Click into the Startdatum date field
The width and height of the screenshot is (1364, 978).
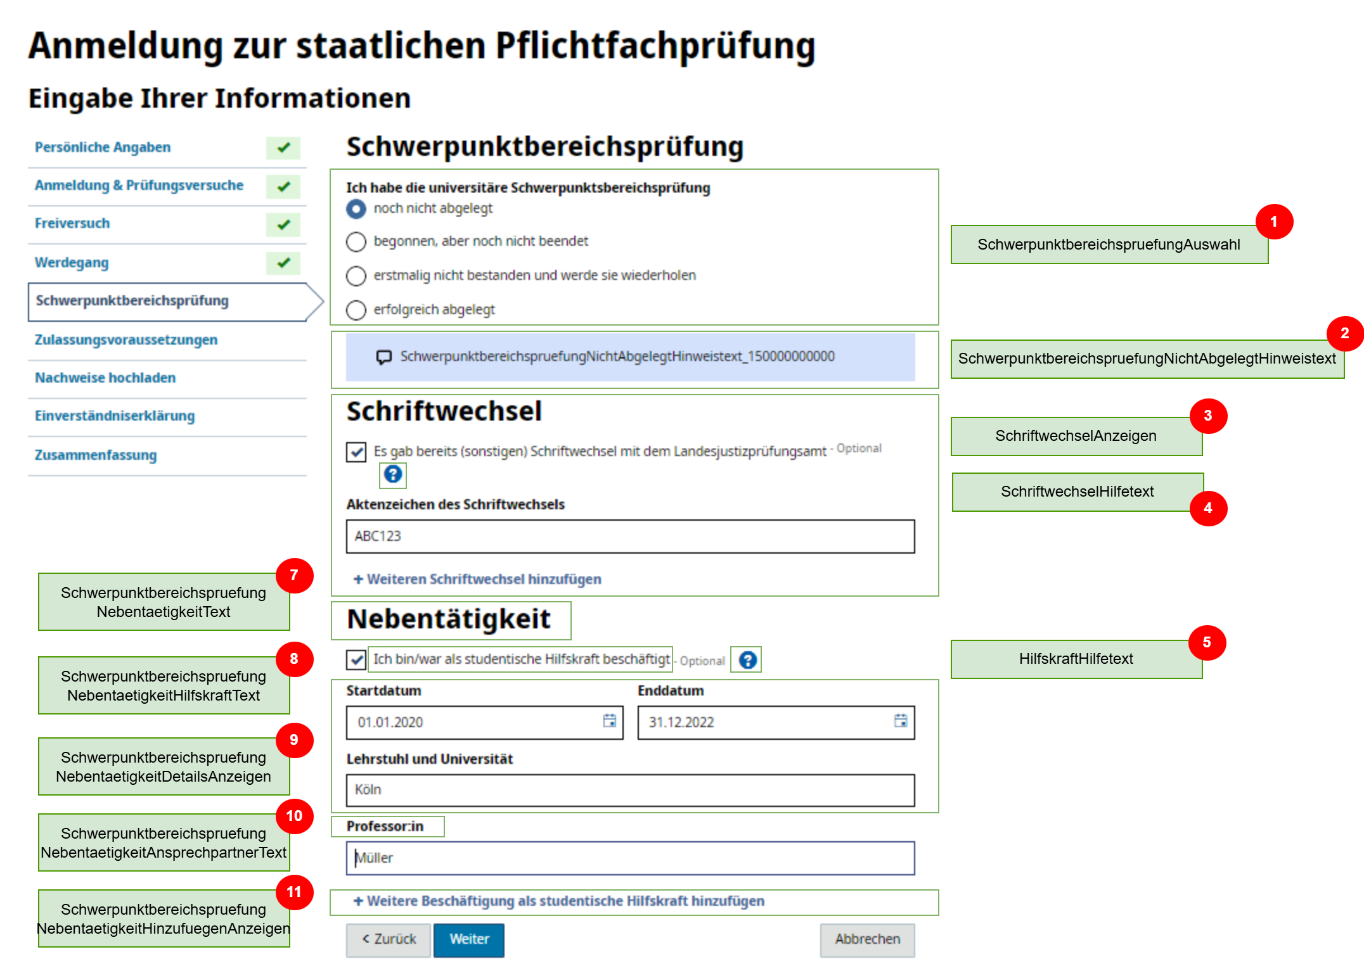485,723
